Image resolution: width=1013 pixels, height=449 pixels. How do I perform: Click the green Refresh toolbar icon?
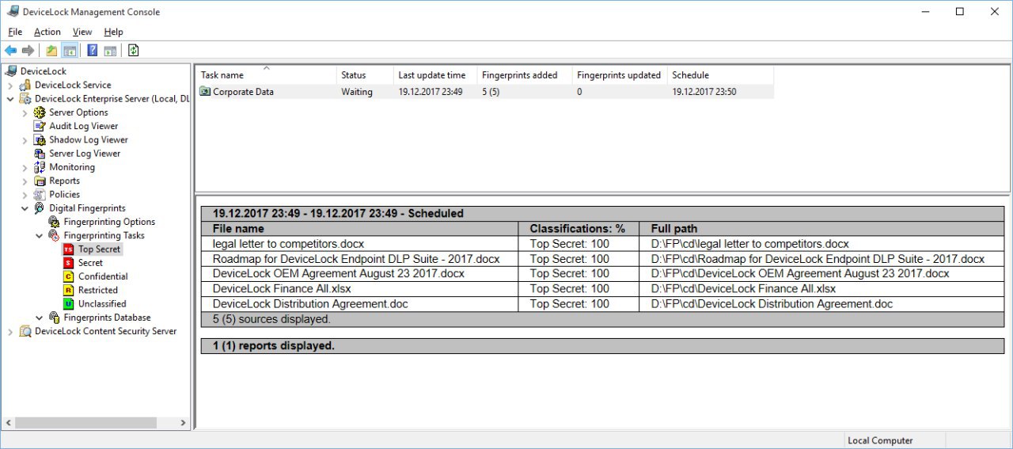click(133, 51)
